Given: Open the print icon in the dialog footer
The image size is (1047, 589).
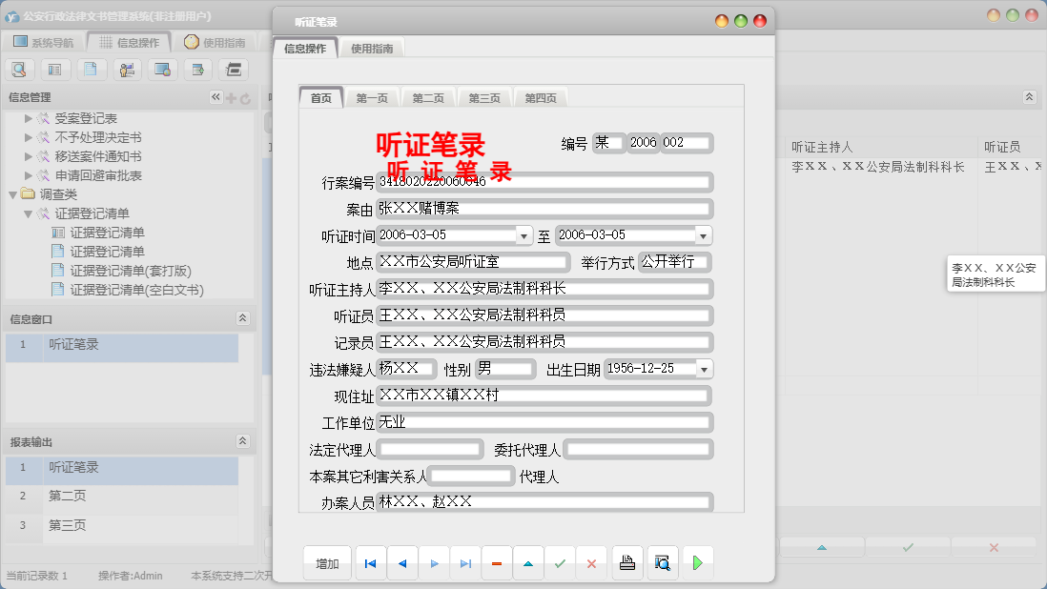Looking at the screenshot, I should click(627, 562).
